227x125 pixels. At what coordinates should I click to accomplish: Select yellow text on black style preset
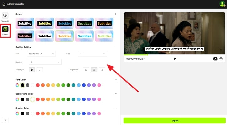point(45,23)
